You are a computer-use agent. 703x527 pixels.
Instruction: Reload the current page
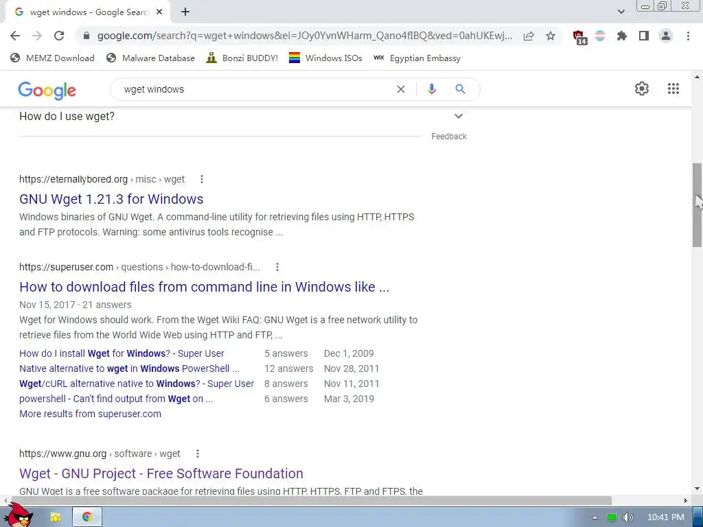[x=59, y=36]
